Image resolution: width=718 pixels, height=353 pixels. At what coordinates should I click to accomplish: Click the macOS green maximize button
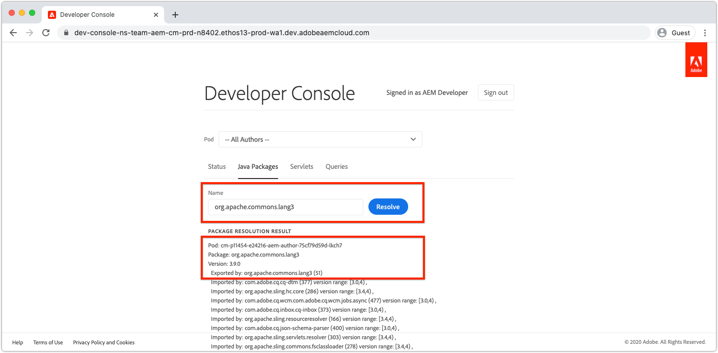32,13
